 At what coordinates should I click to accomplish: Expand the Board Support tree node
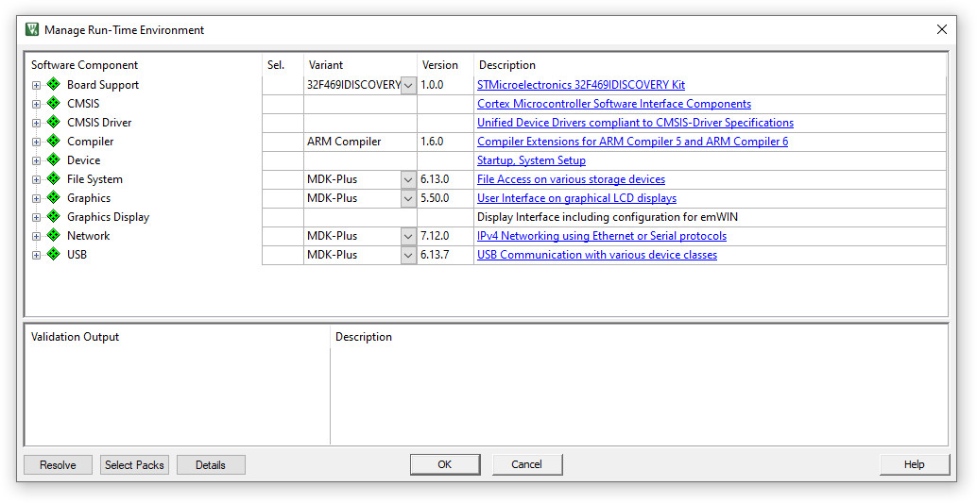point(36,85)
